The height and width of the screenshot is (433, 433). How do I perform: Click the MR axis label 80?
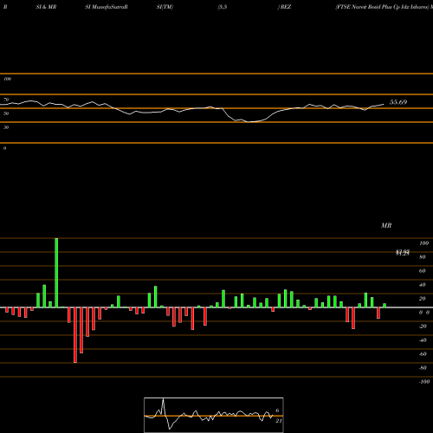(423, 257)
